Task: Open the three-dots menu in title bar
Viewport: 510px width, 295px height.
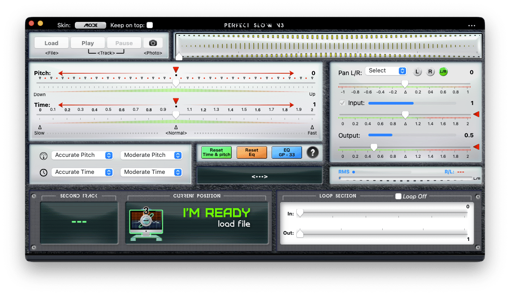Action: pyautogui.click(x=471, y=25)
